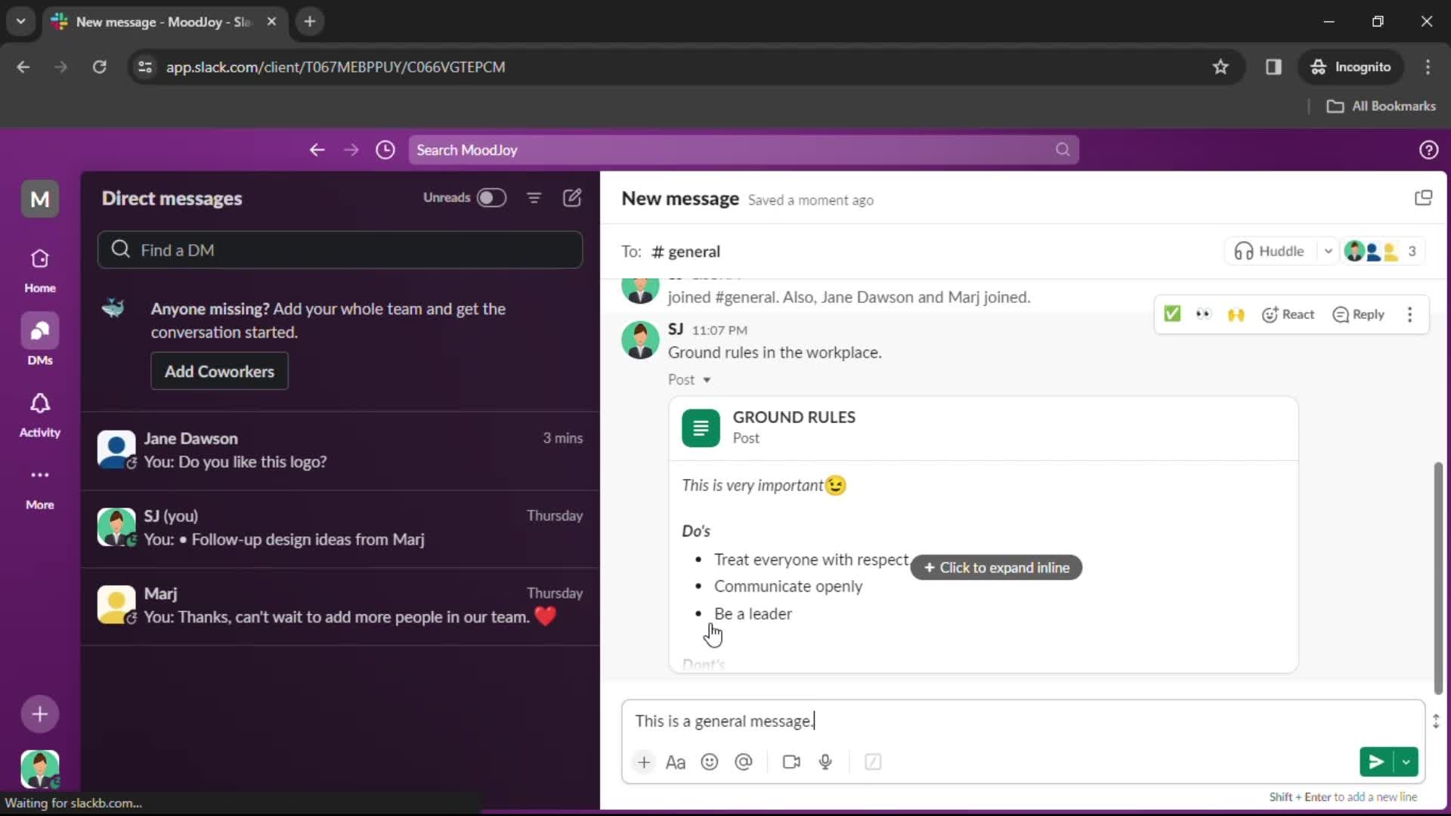Click the checkmark icon on SJ's message

click(1172, 315)
